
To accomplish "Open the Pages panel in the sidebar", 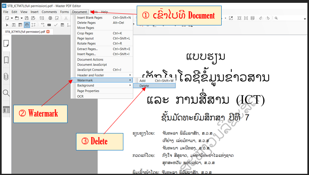I will click(6, 44).
